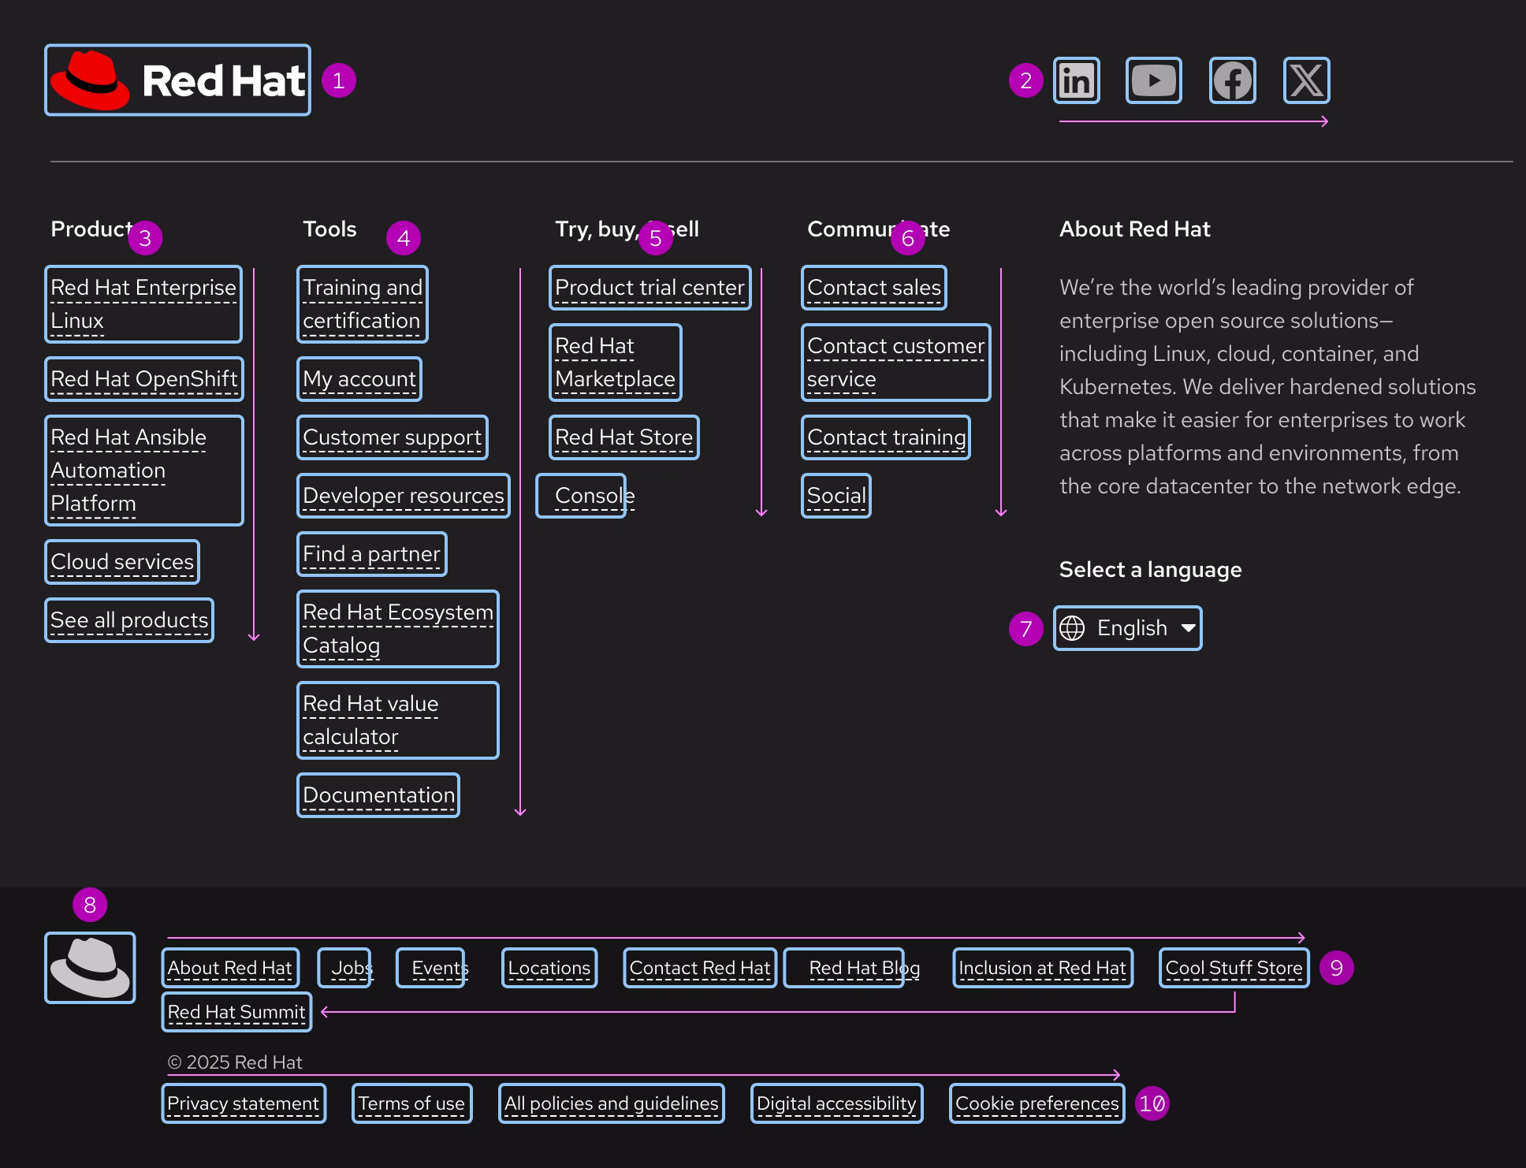Open the Facebook social icon
The height and width of the screenshot is (1168, 1526).
[x=1232, y=80]
